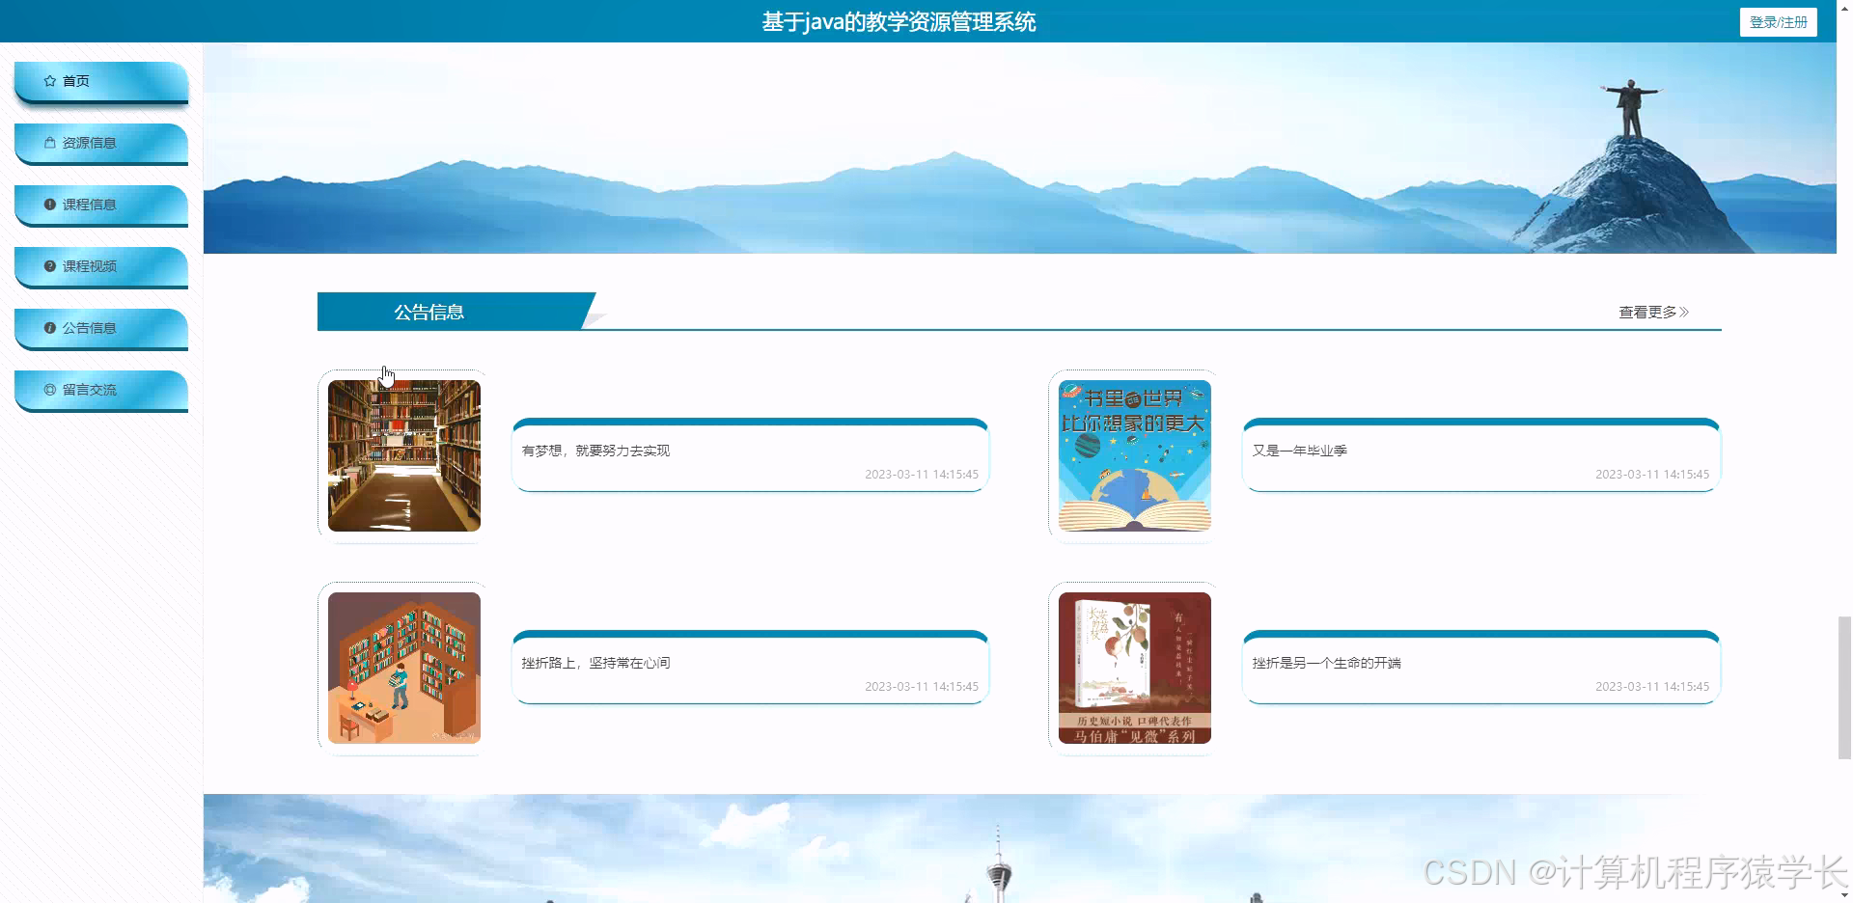
Task: Click the 公告信息 section banner icon
Action: (x=428, y=311)
